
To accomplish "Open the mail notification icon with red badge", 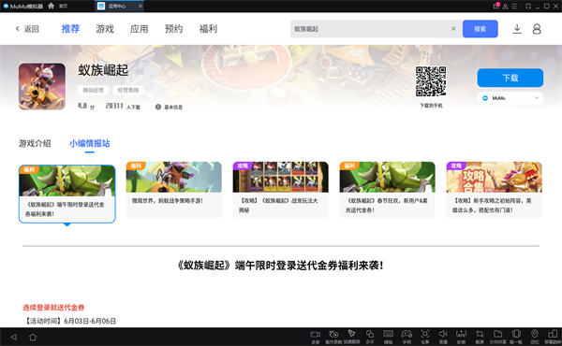I will (495, 6).
